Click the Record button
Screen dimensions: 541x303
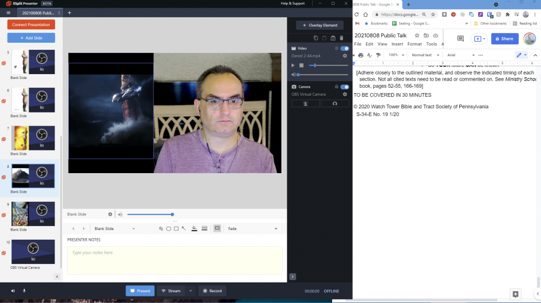pyautogui.click(x=212, y=291)
